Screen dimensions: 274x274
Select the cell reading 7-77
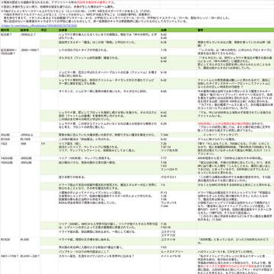(178, 158)
